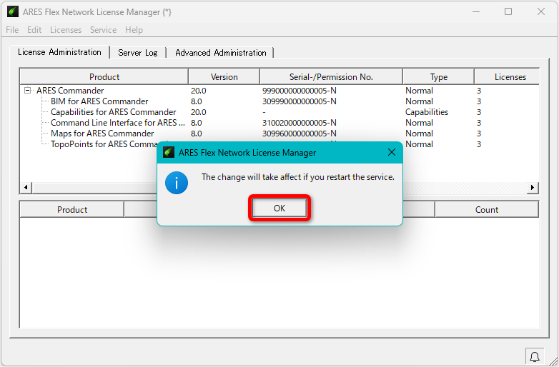
Task: Open the Help menu
Action: tap(134, 30)
